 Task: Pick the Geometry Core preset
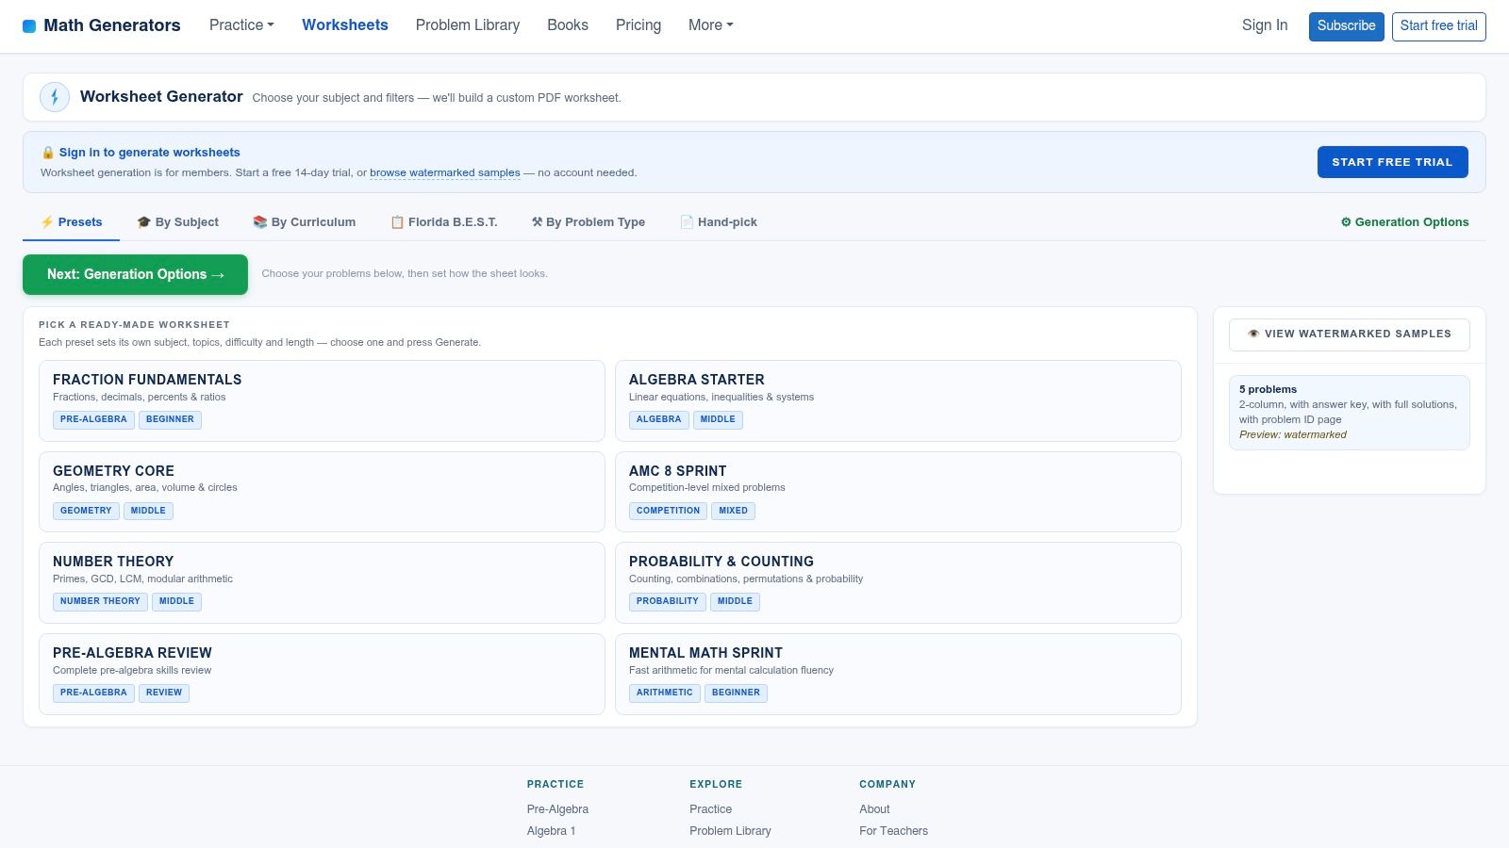322,492
